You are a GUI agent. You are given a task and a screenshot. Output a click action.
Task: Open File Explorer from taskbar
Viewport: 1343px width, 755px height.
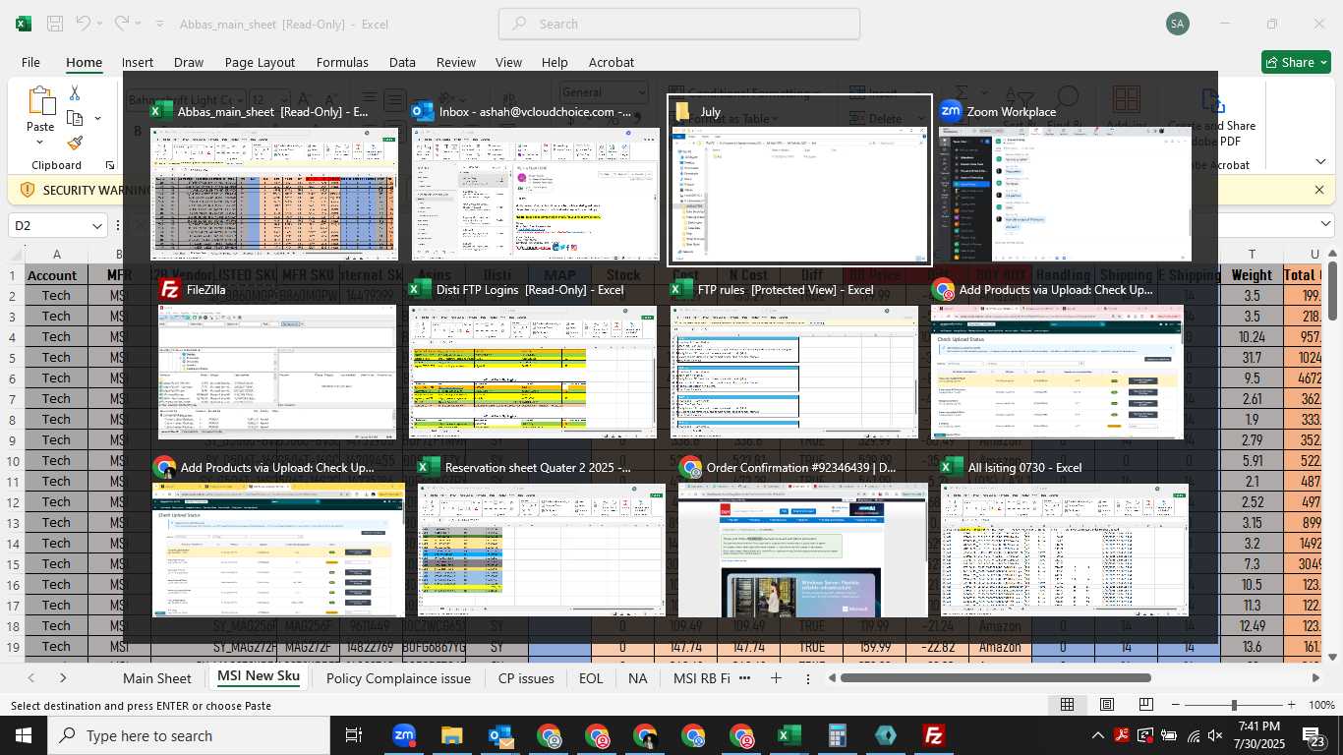click(x=451, y=735)
